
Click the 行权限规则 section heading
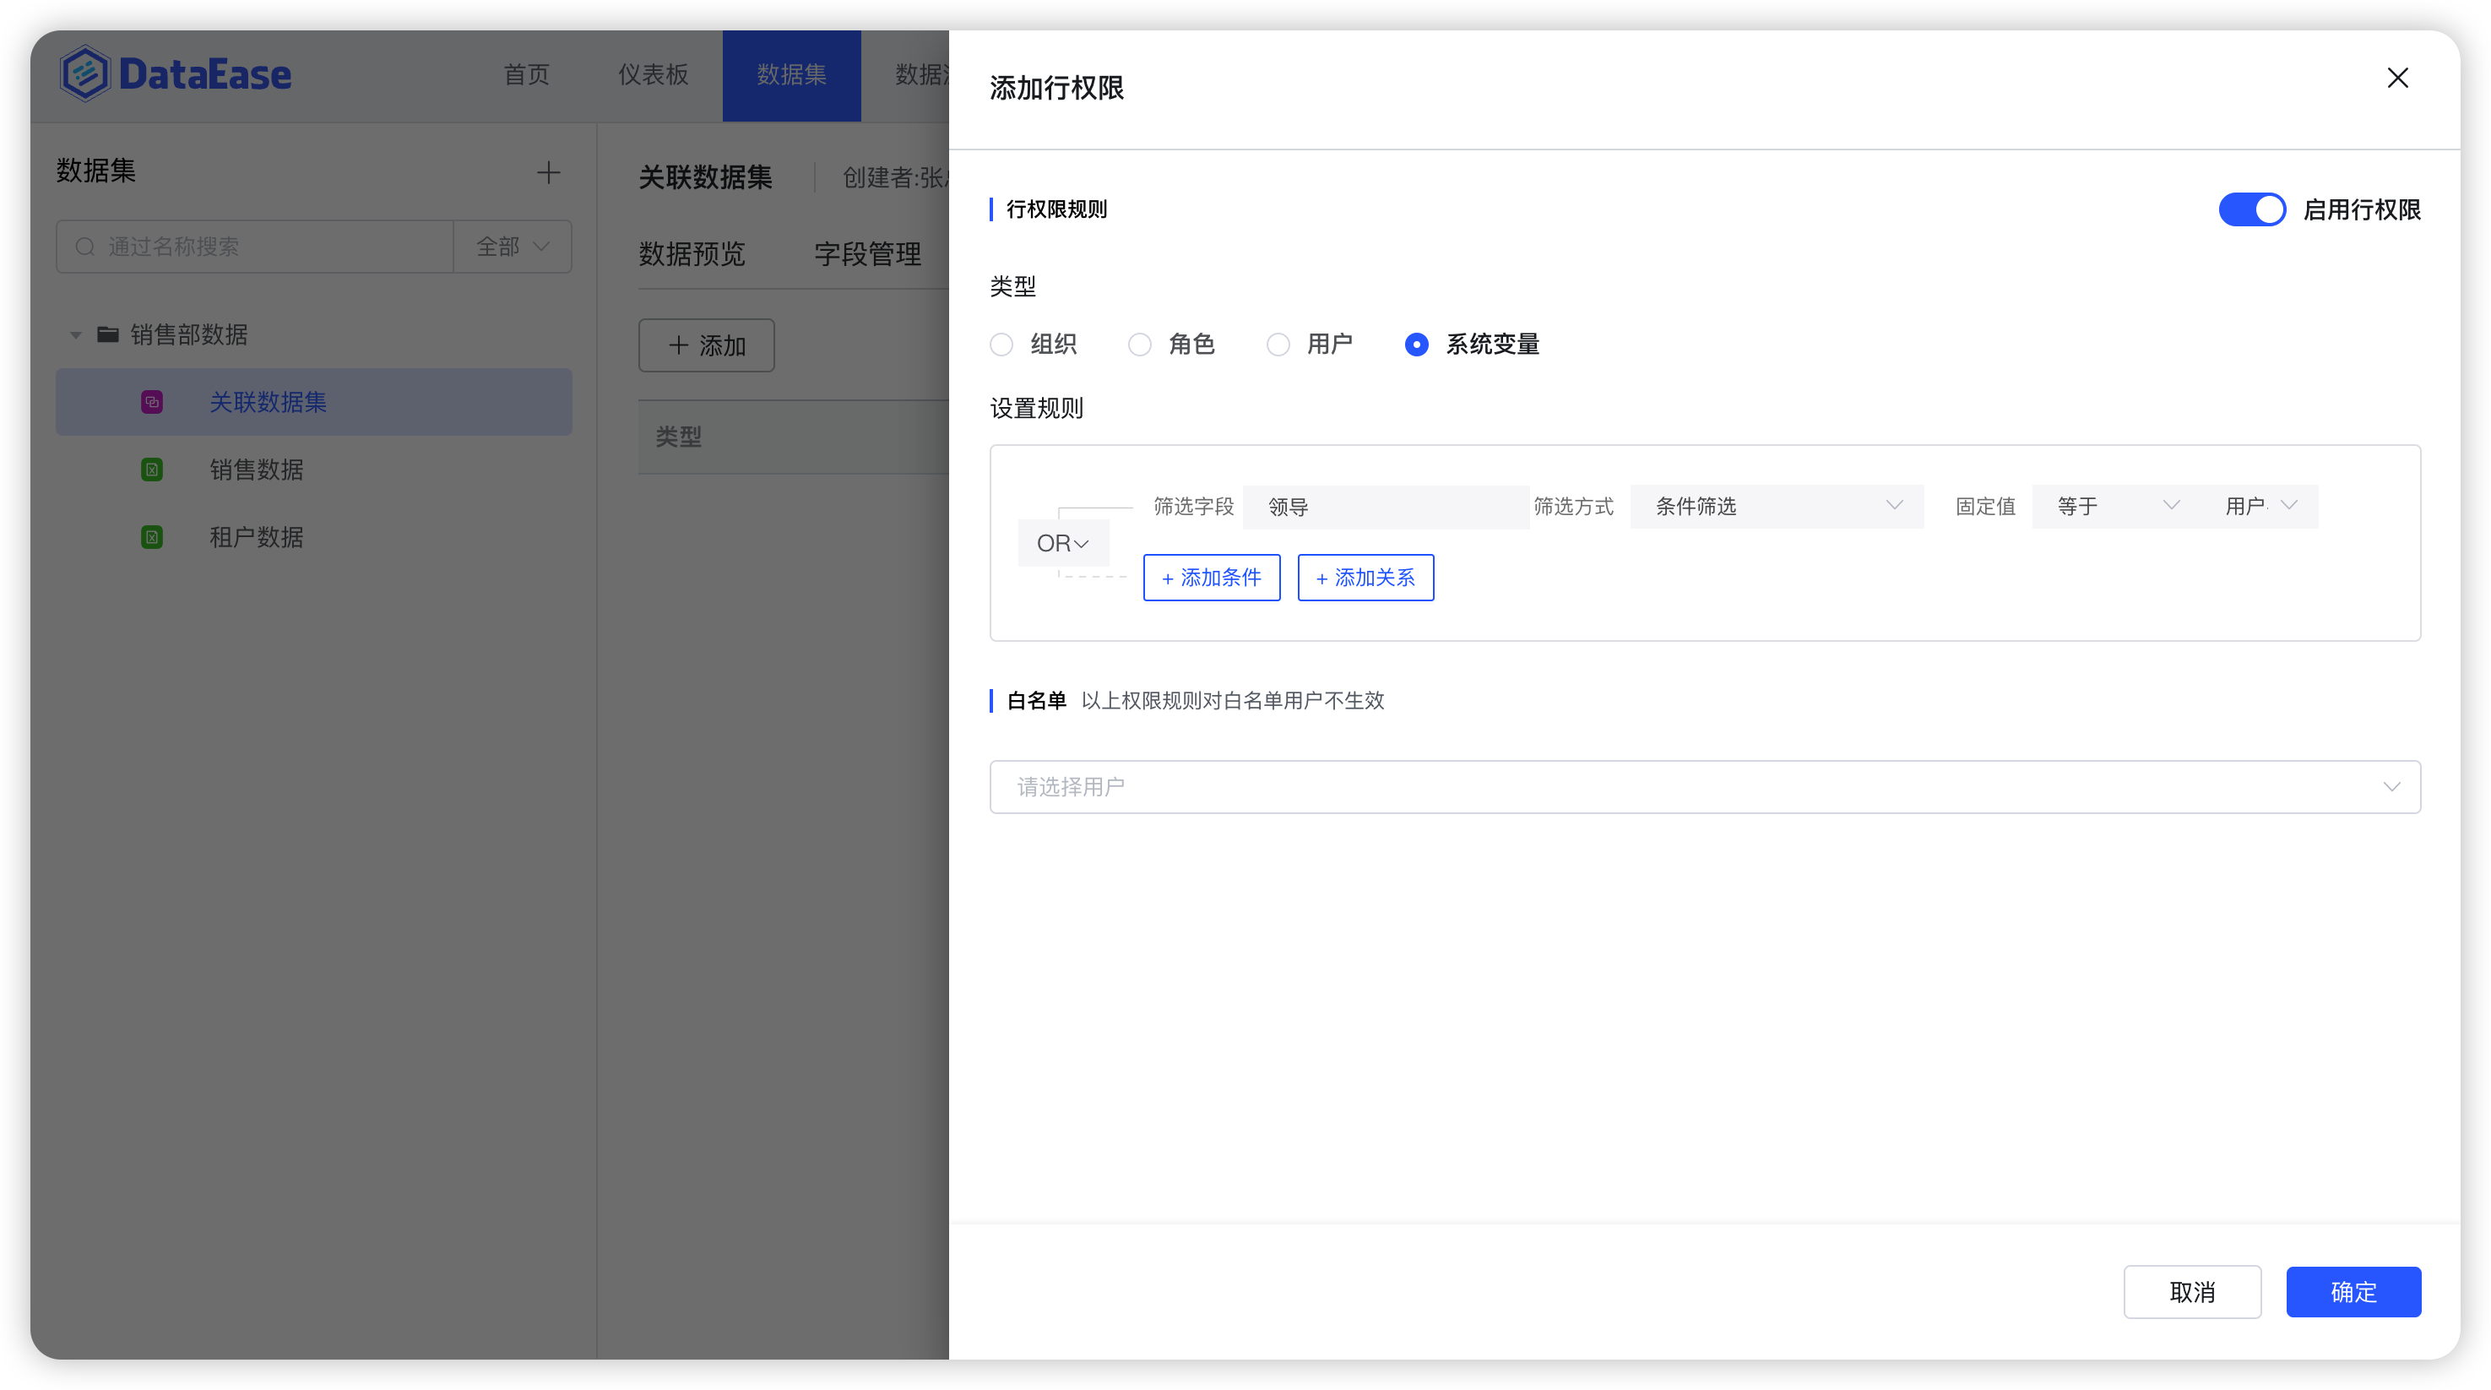[x=1056, y=209]
